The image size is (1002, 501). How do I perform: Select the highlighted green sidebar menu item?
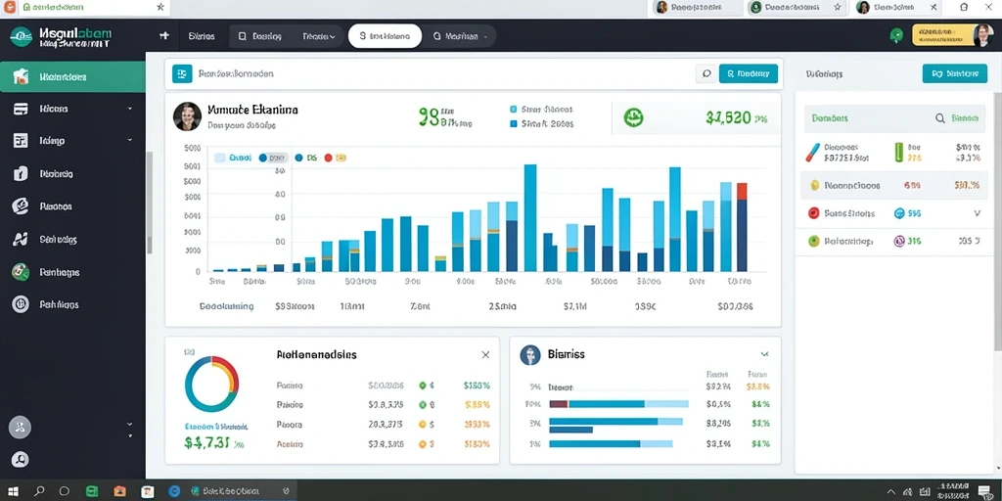(x=72, y=76)
